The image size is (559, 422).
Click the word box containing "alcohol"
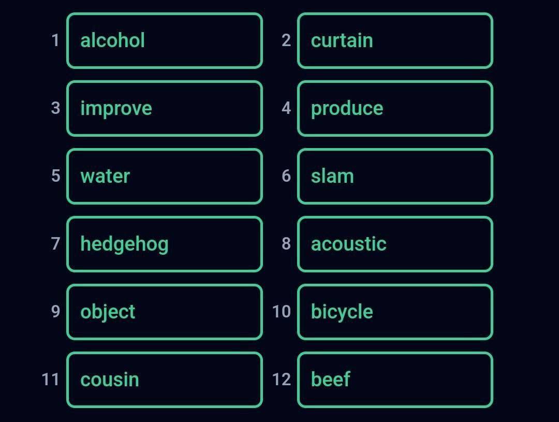(x=165, y=41)
